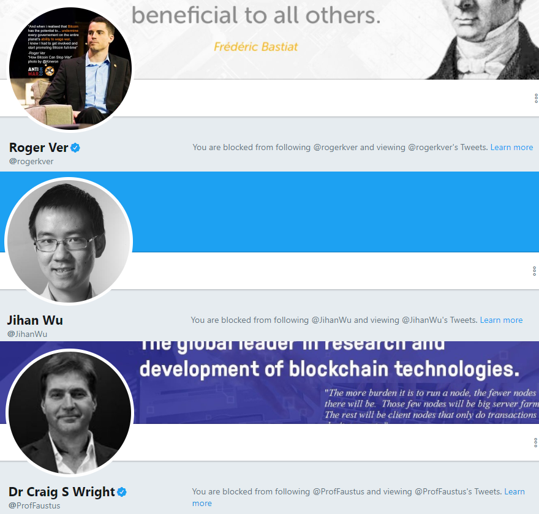Click the @JihanWu handle under the name
Viewport: 539px width, 514px height.
[27, 334]
